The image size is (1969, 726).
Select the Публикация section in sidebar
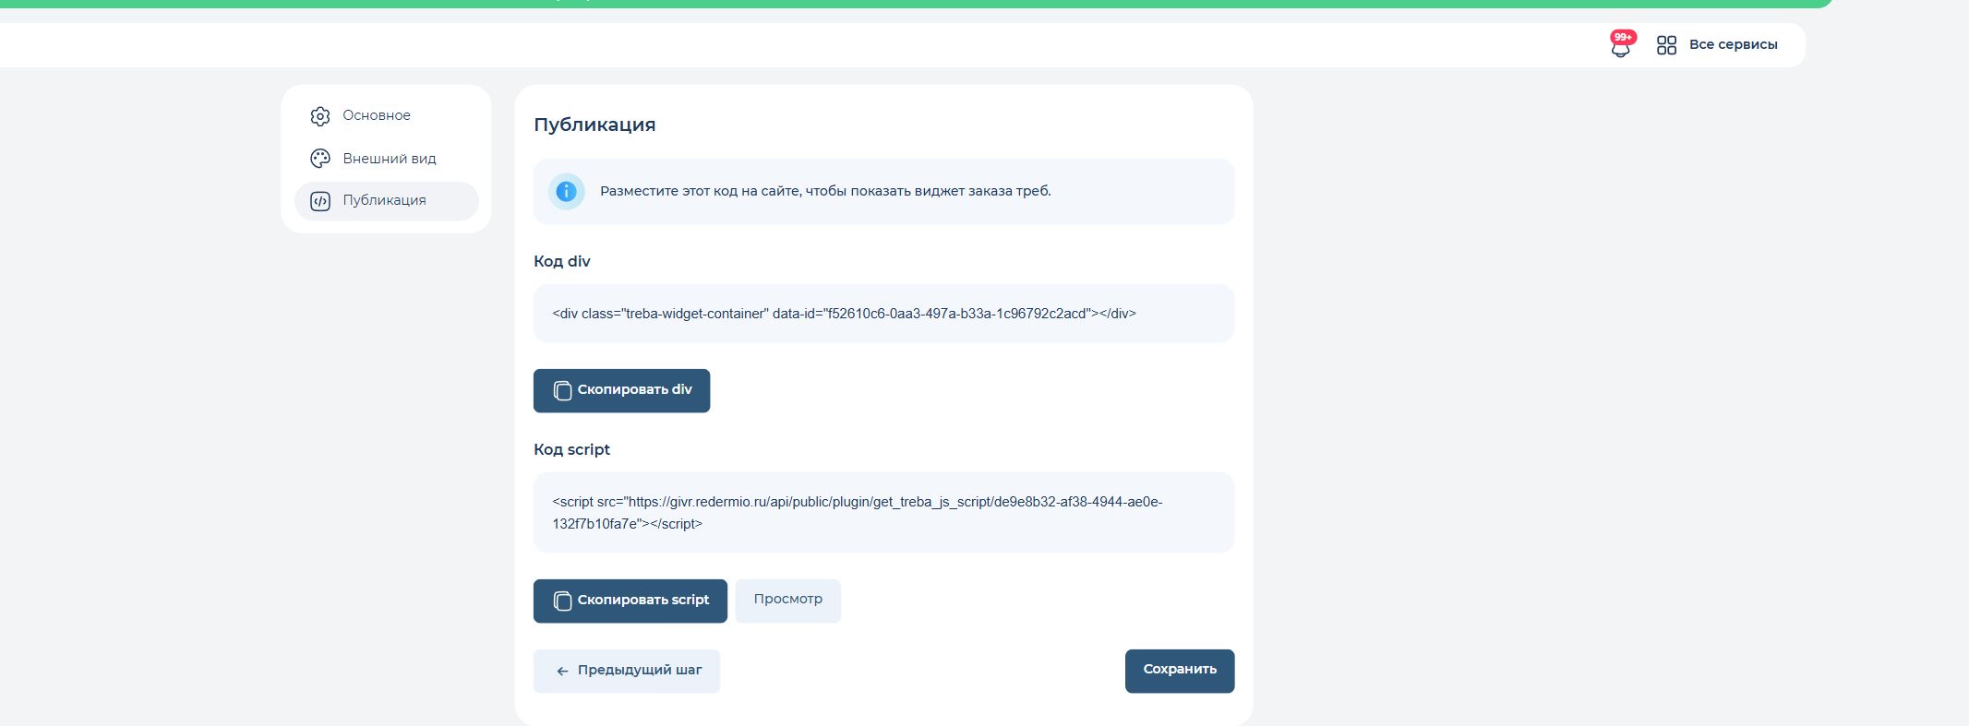pyautogui.click(x=387, y=201)
